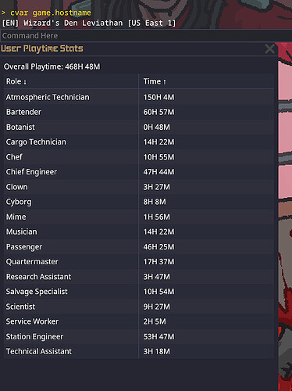
Task: Click the Technical Assistant role entry
Action: tap(39, 351)
